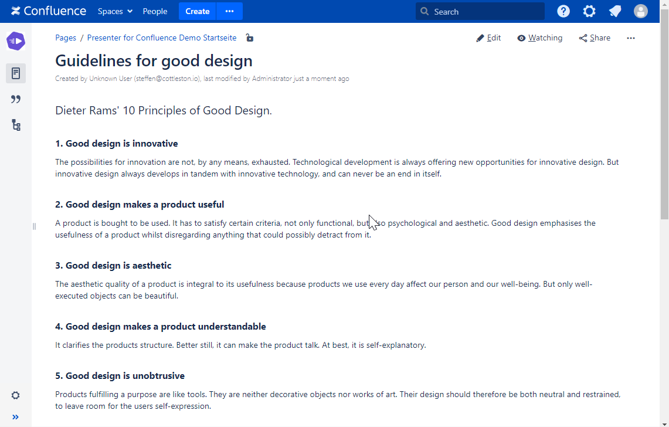Click inside the Search field
The width and height of the screenshot is (669, 427).
tap(480, 11)
